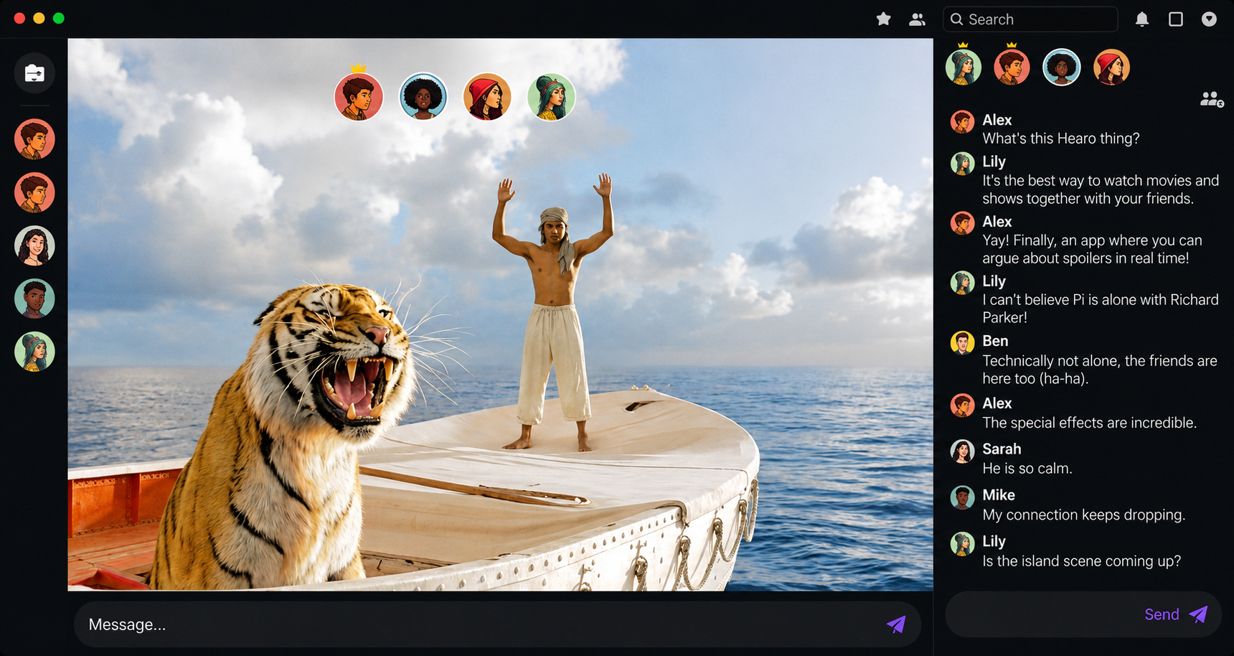
Task: Click the magnifying glass search icon
Action: click(956, 19)
